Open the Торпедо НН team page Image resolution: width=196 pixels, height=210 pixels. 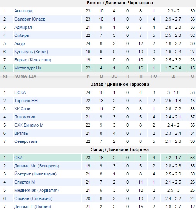(x=26, y=101)
